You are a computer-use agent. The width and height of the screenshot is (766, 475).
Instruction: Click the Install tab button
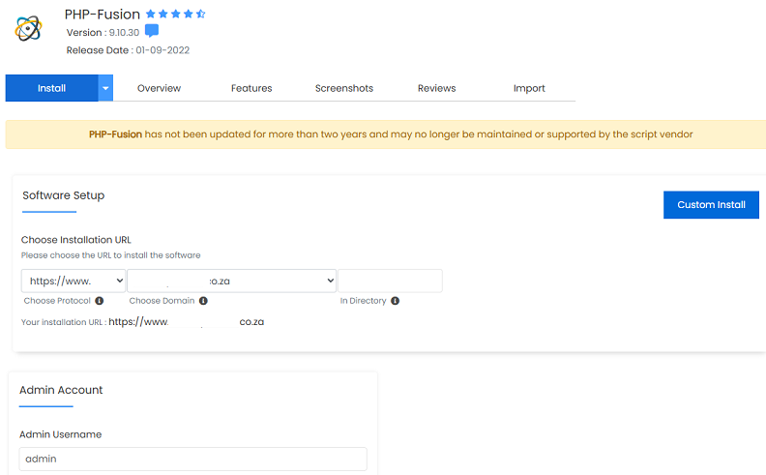(52, 88)
